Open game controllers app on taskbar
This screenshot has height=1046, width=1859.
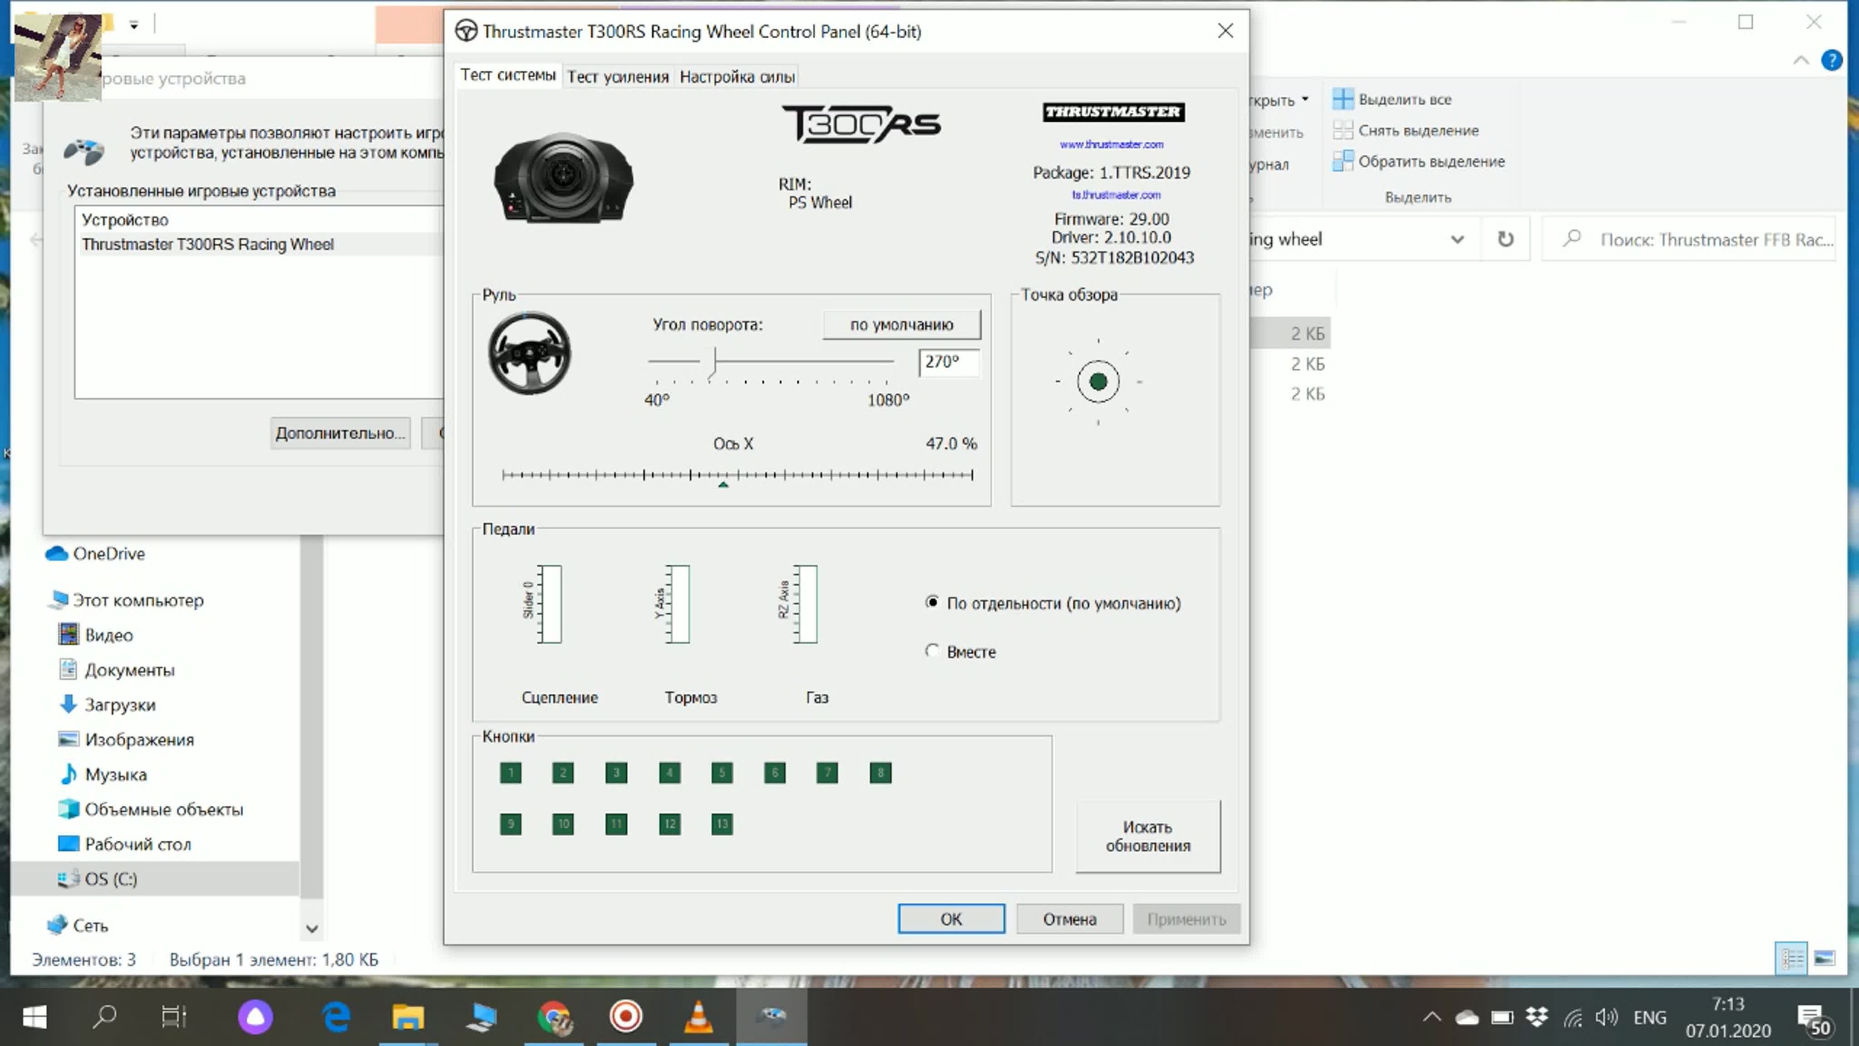(x=771, y=1017)
